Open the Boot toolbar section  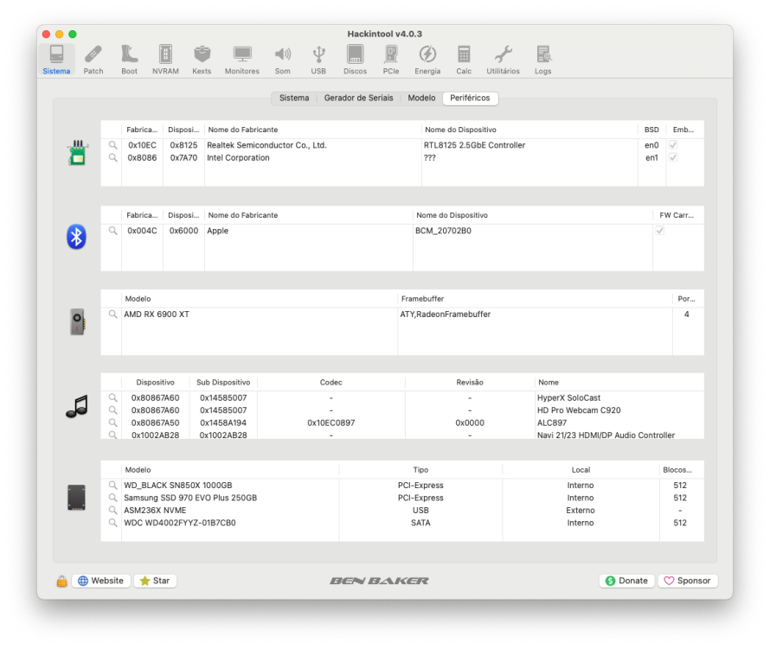point(129,60)
